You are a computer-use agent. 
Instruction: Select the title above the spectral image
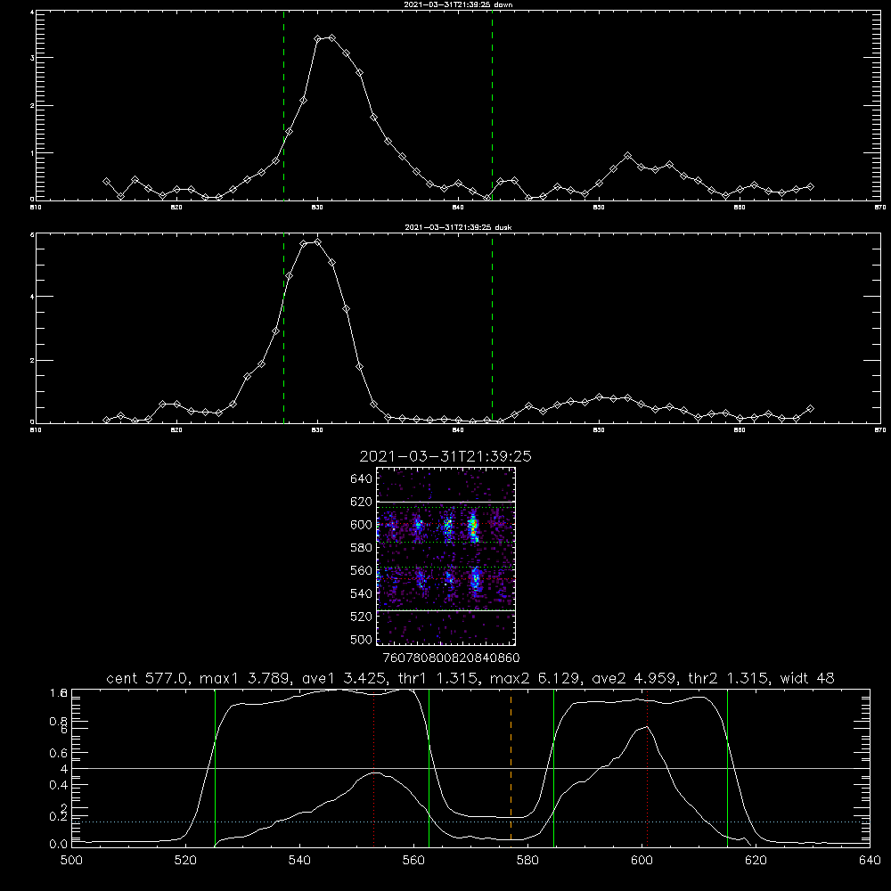point(445,456)
